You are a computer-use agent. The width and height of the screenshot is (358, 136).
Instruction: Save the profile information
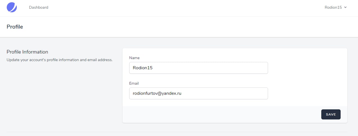(331, 114)
